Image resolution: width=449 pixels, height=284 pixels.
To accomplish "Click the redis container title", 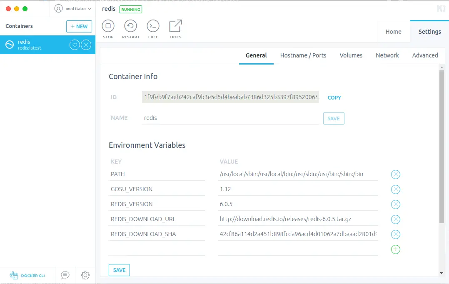I will tap(109, 9).
